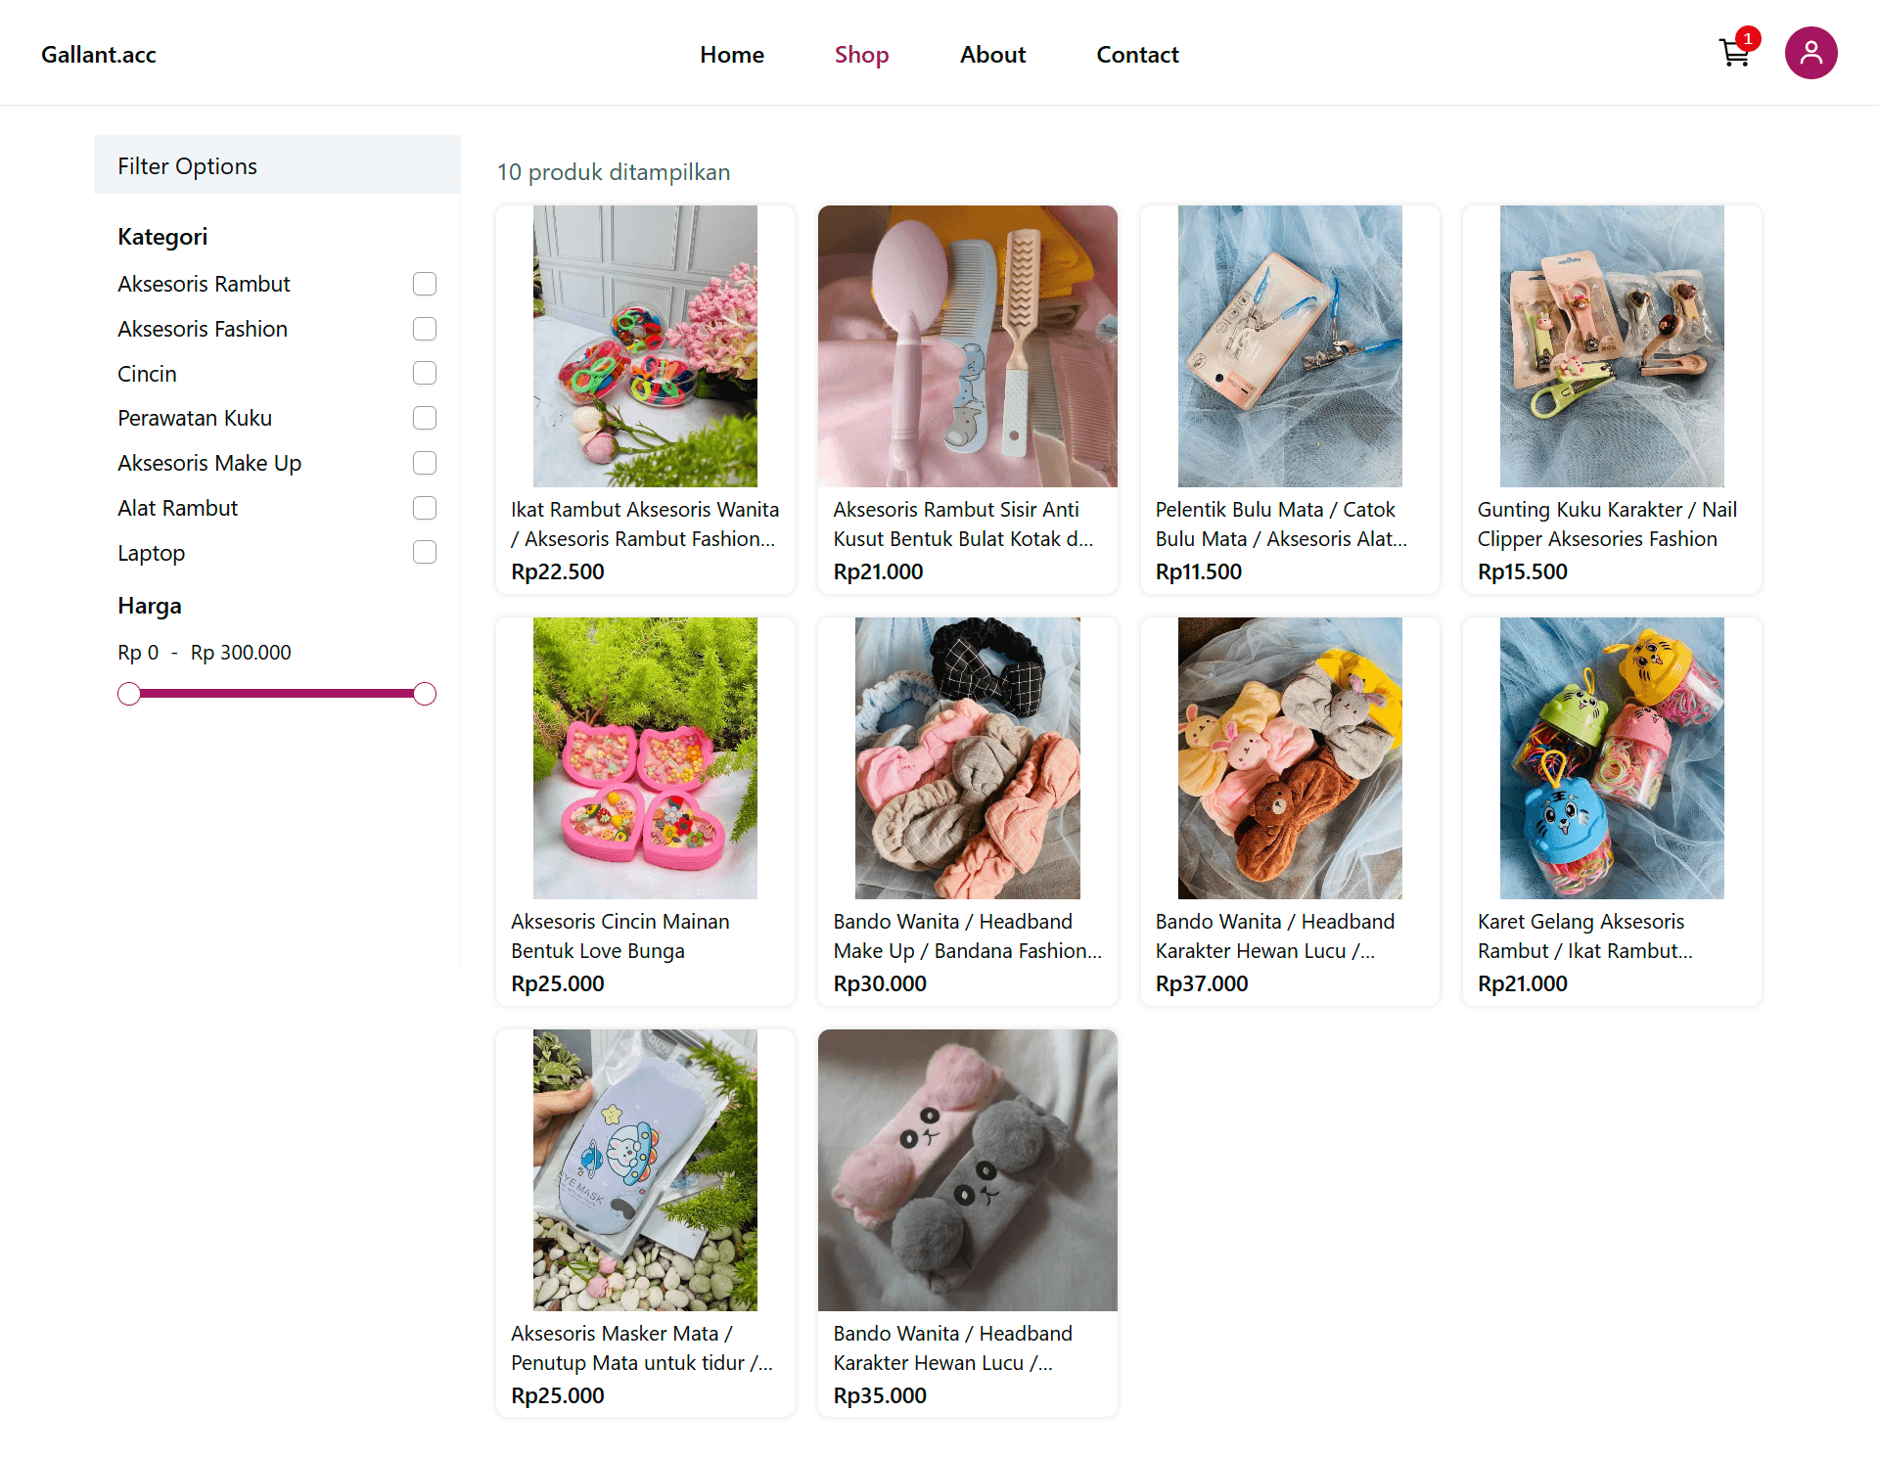
Task: Enable the Cincin category filter
Action: coord(425,373)
